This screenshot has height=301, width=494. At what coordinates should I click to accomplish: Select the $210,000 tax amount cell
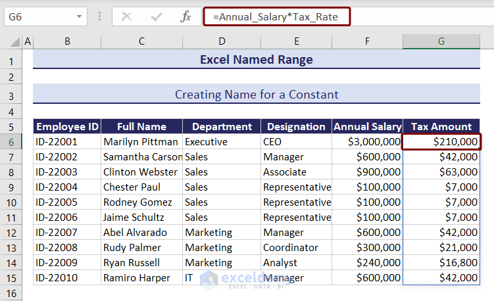pos(441,141)
